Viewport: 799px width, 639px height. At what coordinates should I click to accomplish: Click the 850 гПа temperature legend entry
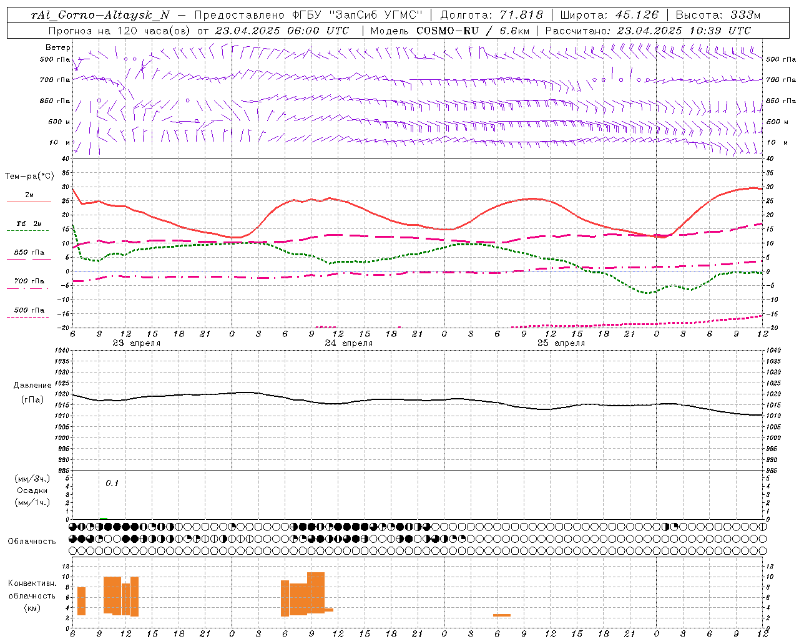click(x=29, y=255)
